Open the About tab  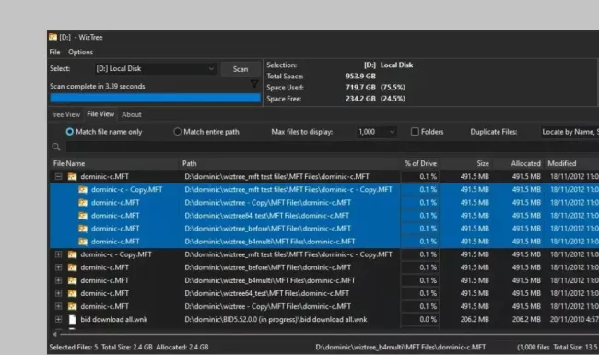[132, 114]
